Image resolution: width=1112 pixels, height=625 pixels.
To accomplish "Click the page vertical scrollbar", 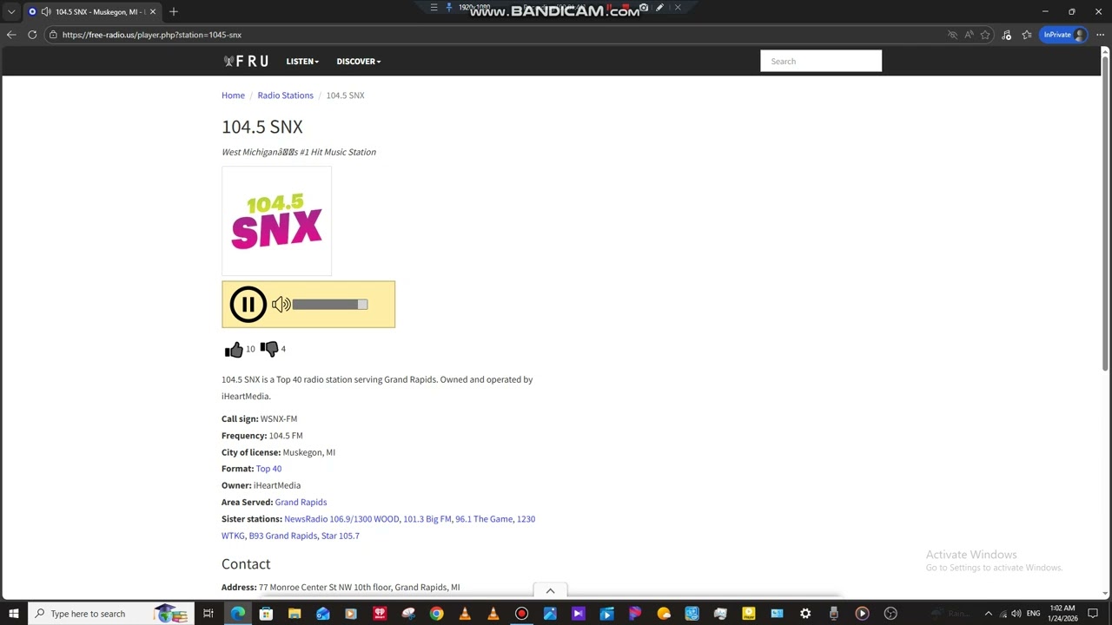I will pyautogui.click(x=1105, y=213).
